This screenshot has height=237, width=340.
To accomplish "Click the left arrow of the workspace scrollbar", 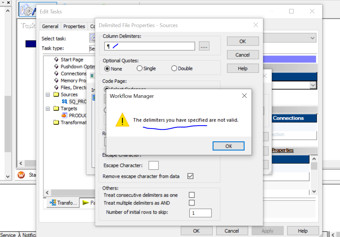I will pos(21,163).
